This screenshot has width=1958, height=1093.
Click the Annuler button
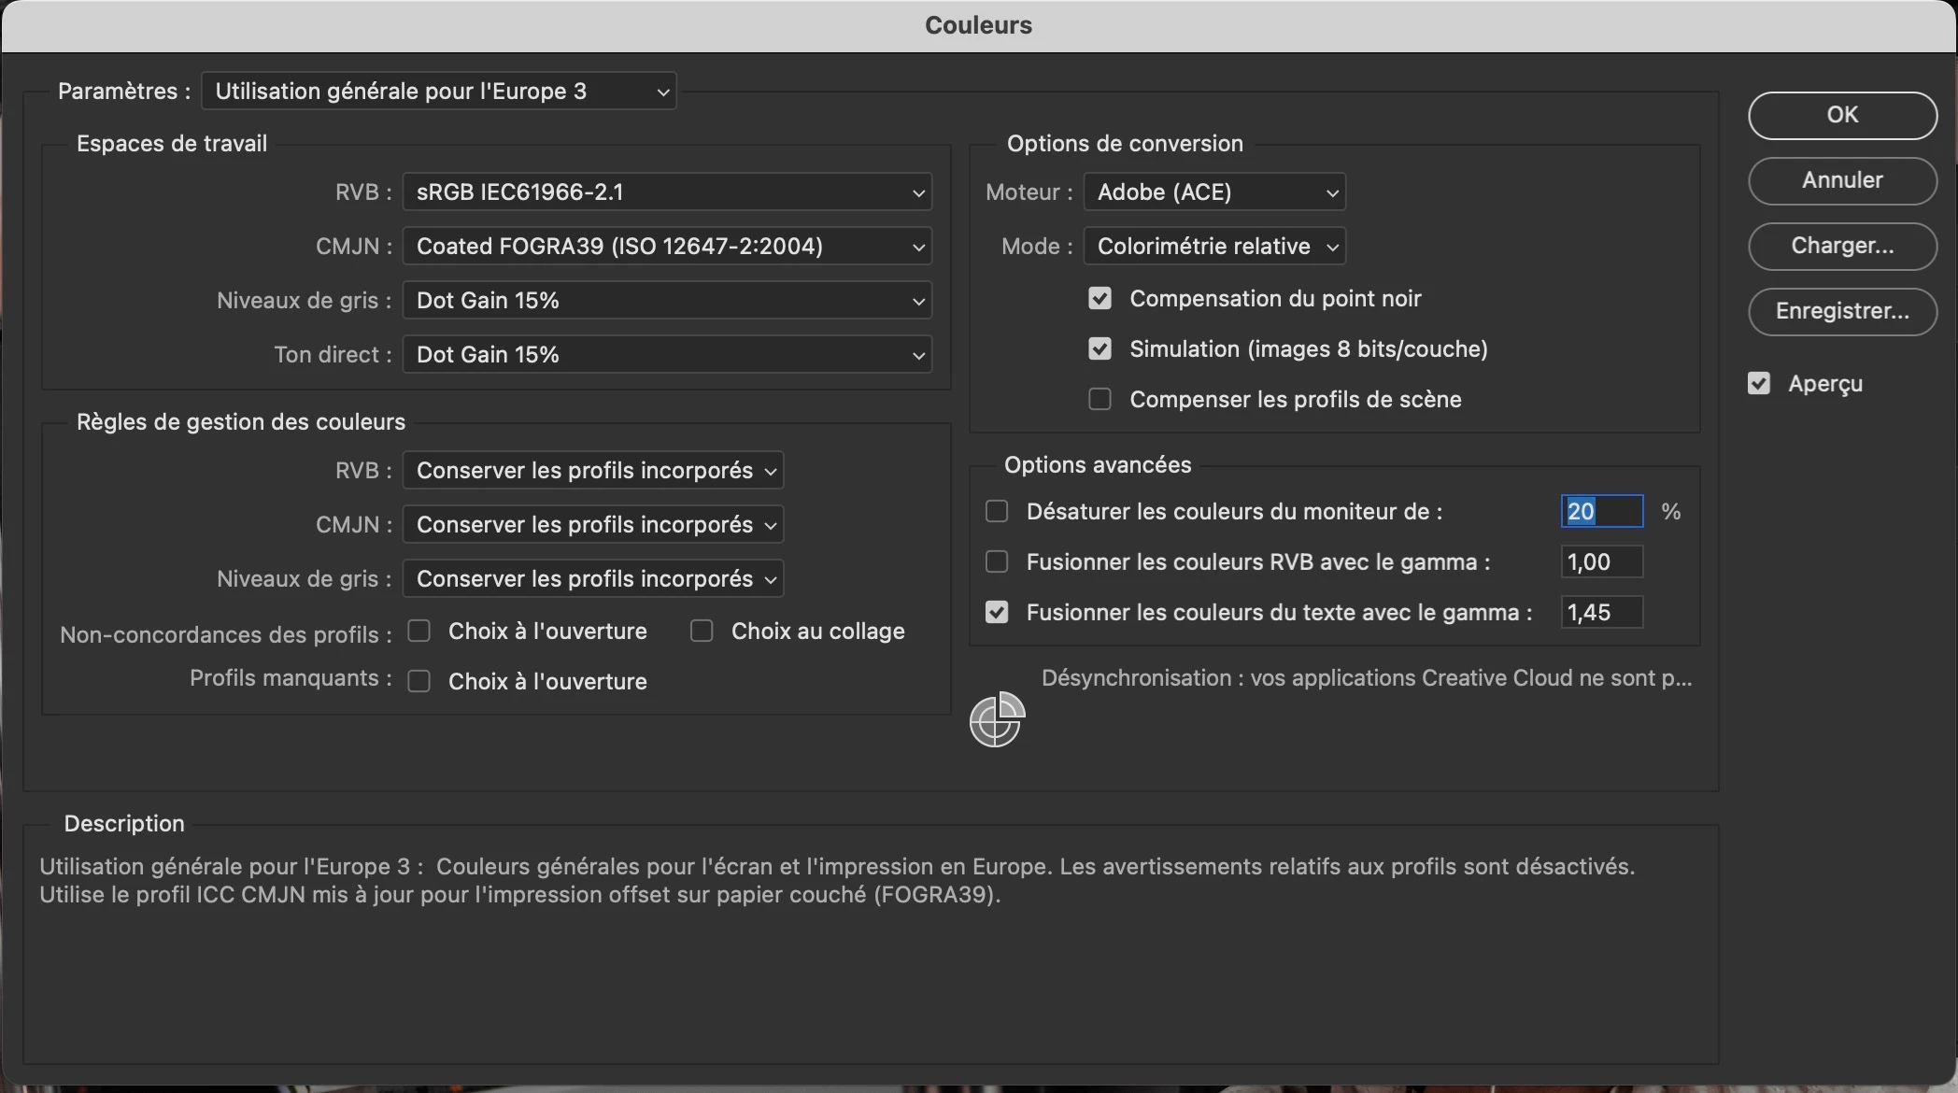tap(1842, 180)
